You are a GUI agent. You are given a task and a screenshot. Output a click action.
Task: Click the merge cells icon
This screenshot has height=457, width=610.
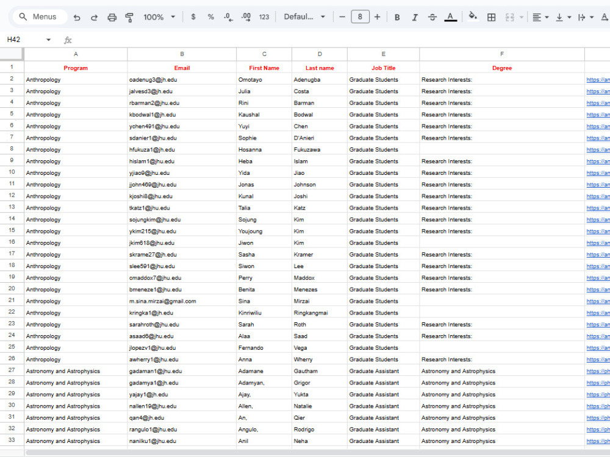509,17
